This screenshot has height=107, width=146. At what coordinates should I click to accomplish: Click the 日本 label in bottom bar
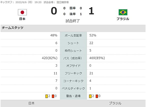tap(32, 103)
